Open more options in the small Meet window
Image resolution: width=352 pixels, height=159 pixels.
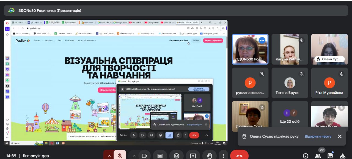(186, 135)
